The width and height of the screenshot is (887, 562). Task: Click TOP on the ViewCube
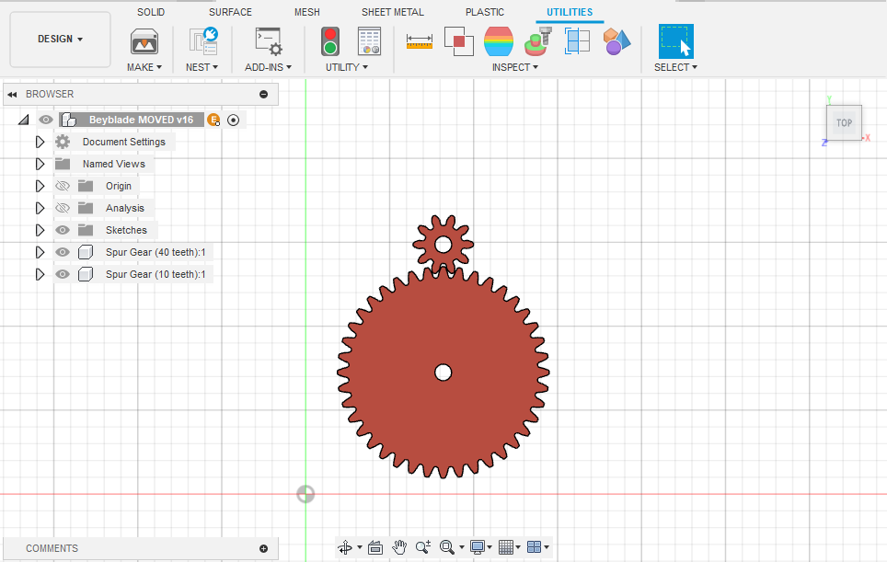point(844,122)
